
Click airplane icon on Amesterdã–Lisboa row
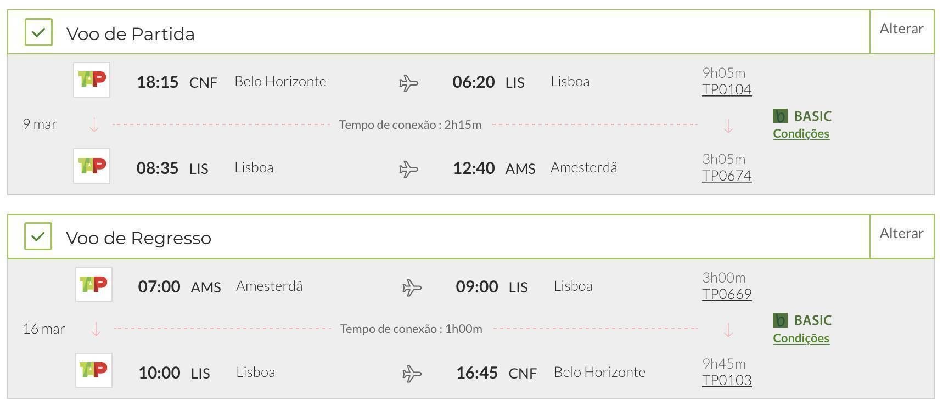(412, 287)
